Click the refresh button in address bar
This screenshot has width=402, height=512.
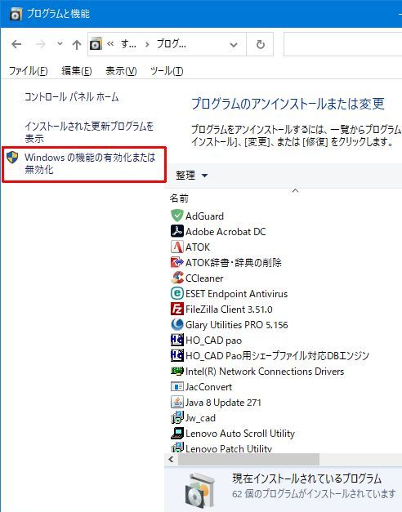coord(260,44)
